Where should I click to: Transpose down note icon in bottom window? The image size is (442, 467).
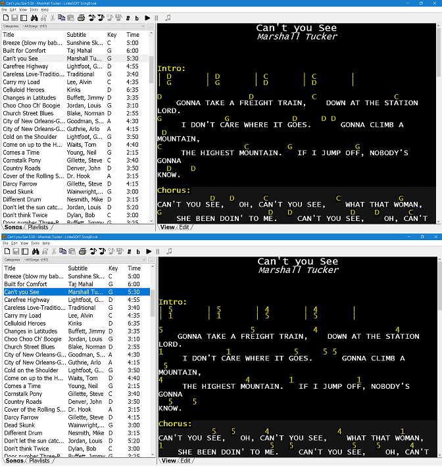click(x=102, y=251)
